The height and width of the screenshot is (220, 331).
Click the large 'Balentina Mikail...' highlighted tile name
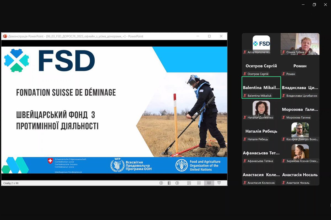(x=261, y=88)
